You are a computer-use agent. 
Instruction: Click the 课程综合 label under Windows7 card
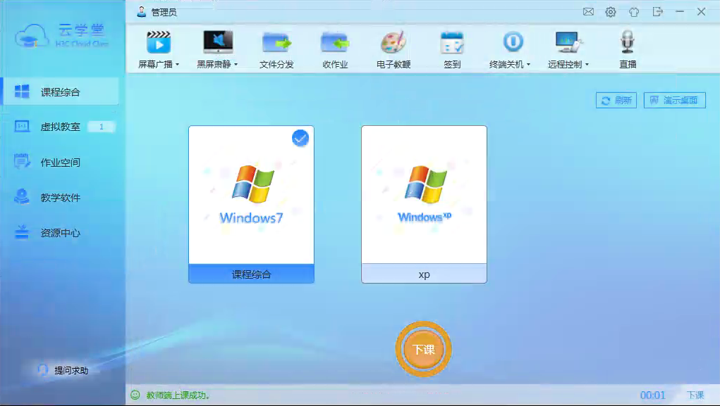251,274
